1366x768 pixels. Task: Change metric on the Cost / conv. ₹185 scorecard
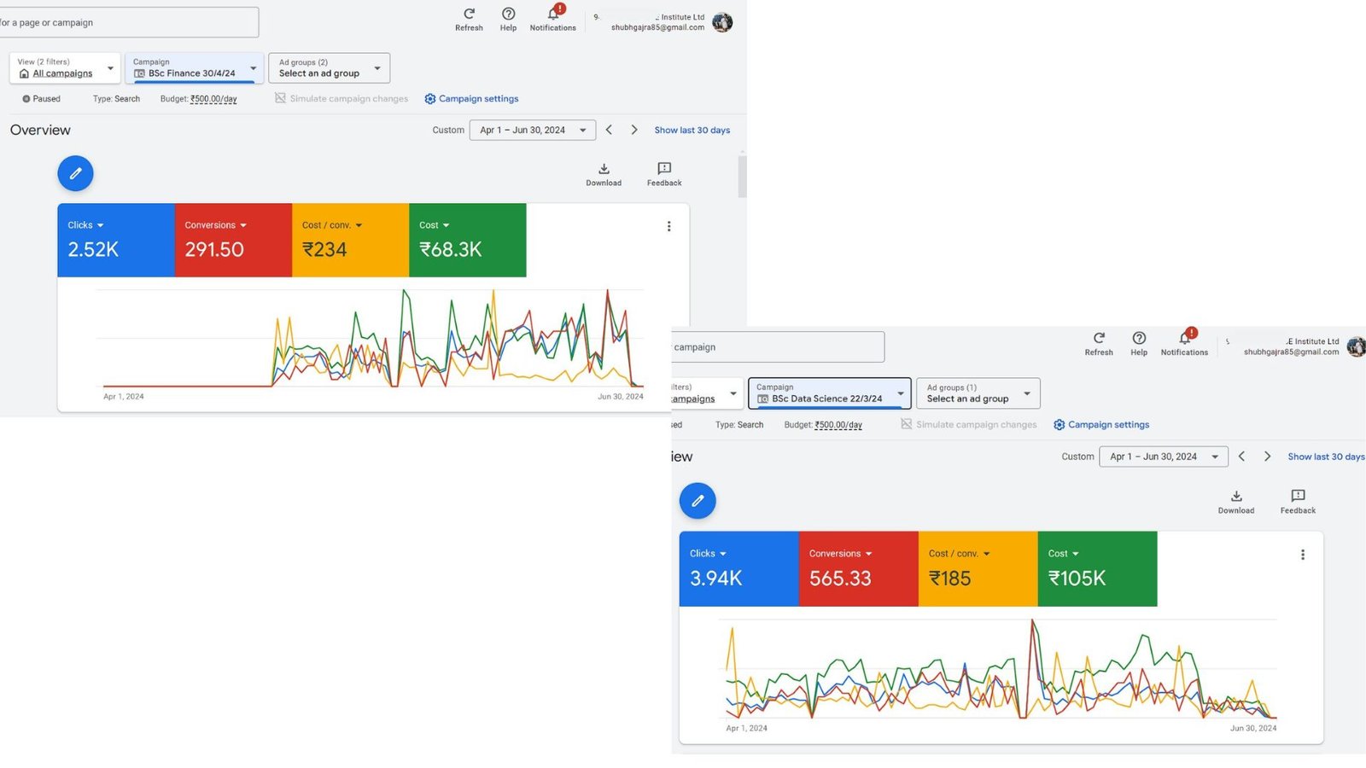click(x=960, y=554)
